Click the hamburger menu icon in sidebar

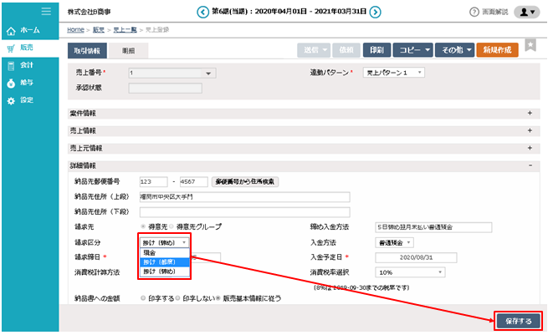[x=46, y=11]
